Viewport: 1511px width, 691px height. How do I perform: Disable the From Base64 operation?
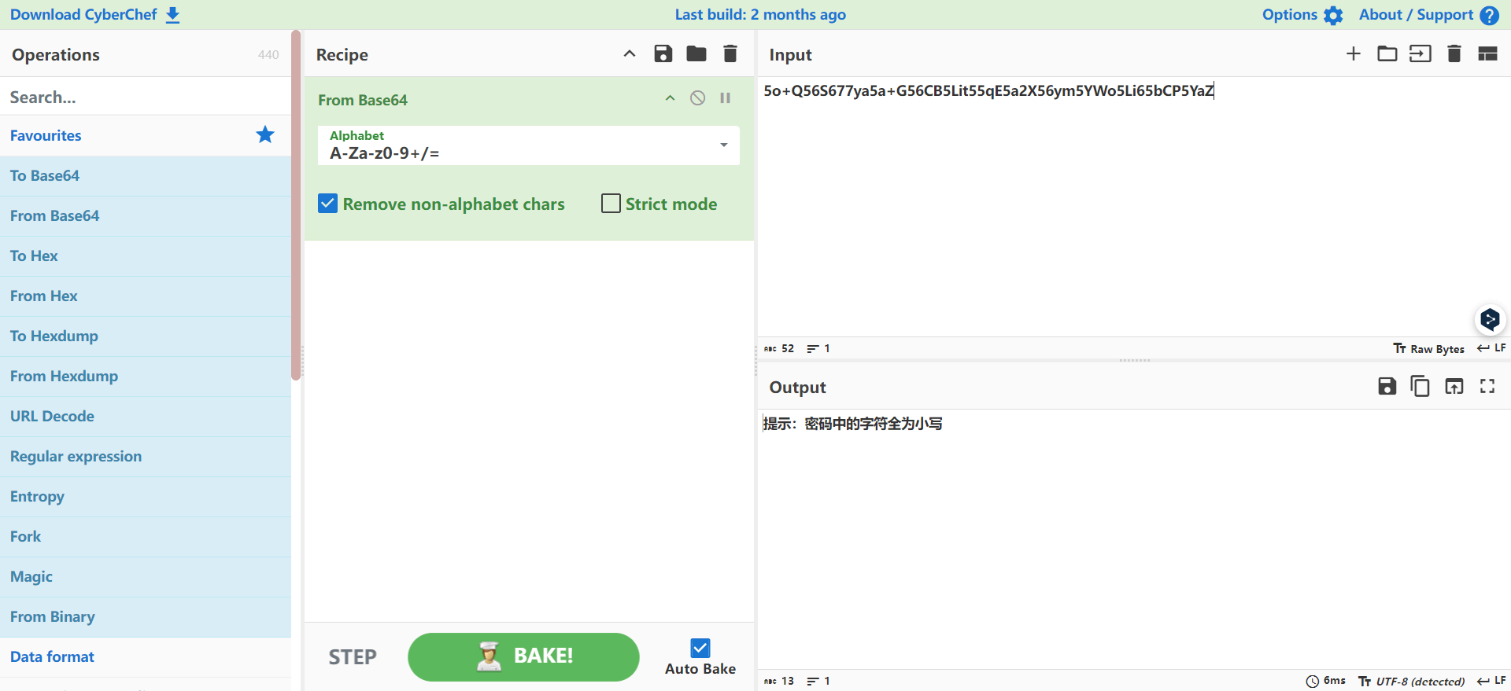[x=697, y=98]
